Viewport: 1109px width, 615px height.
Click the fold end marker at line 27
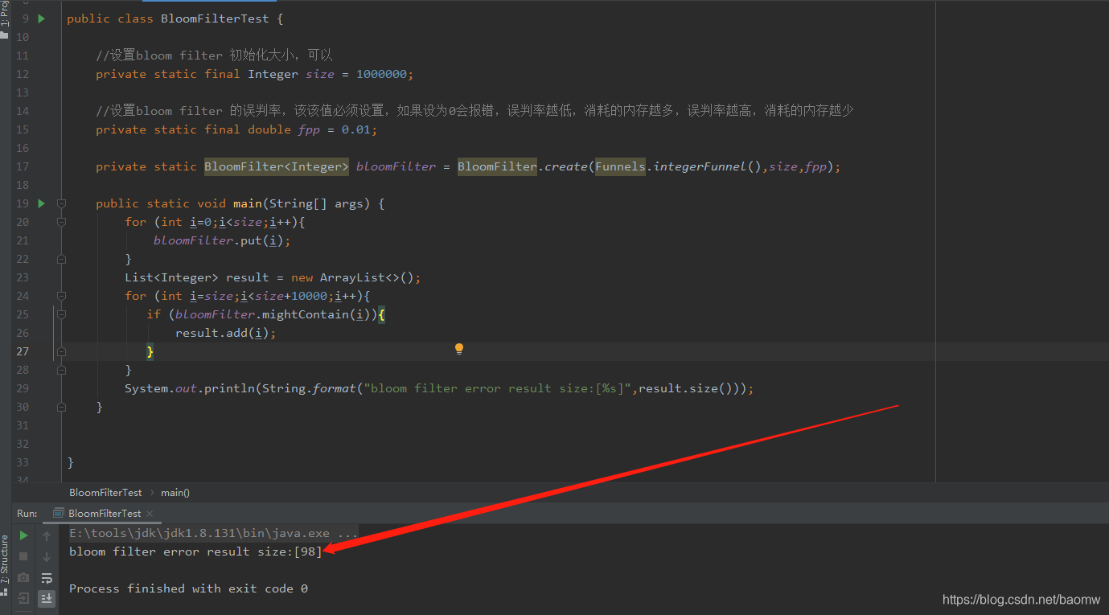61,351
